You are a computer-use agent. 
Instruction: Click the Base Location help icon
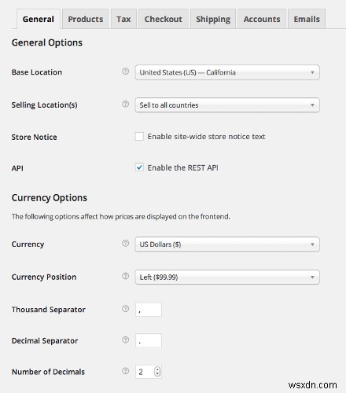(126, 72)
